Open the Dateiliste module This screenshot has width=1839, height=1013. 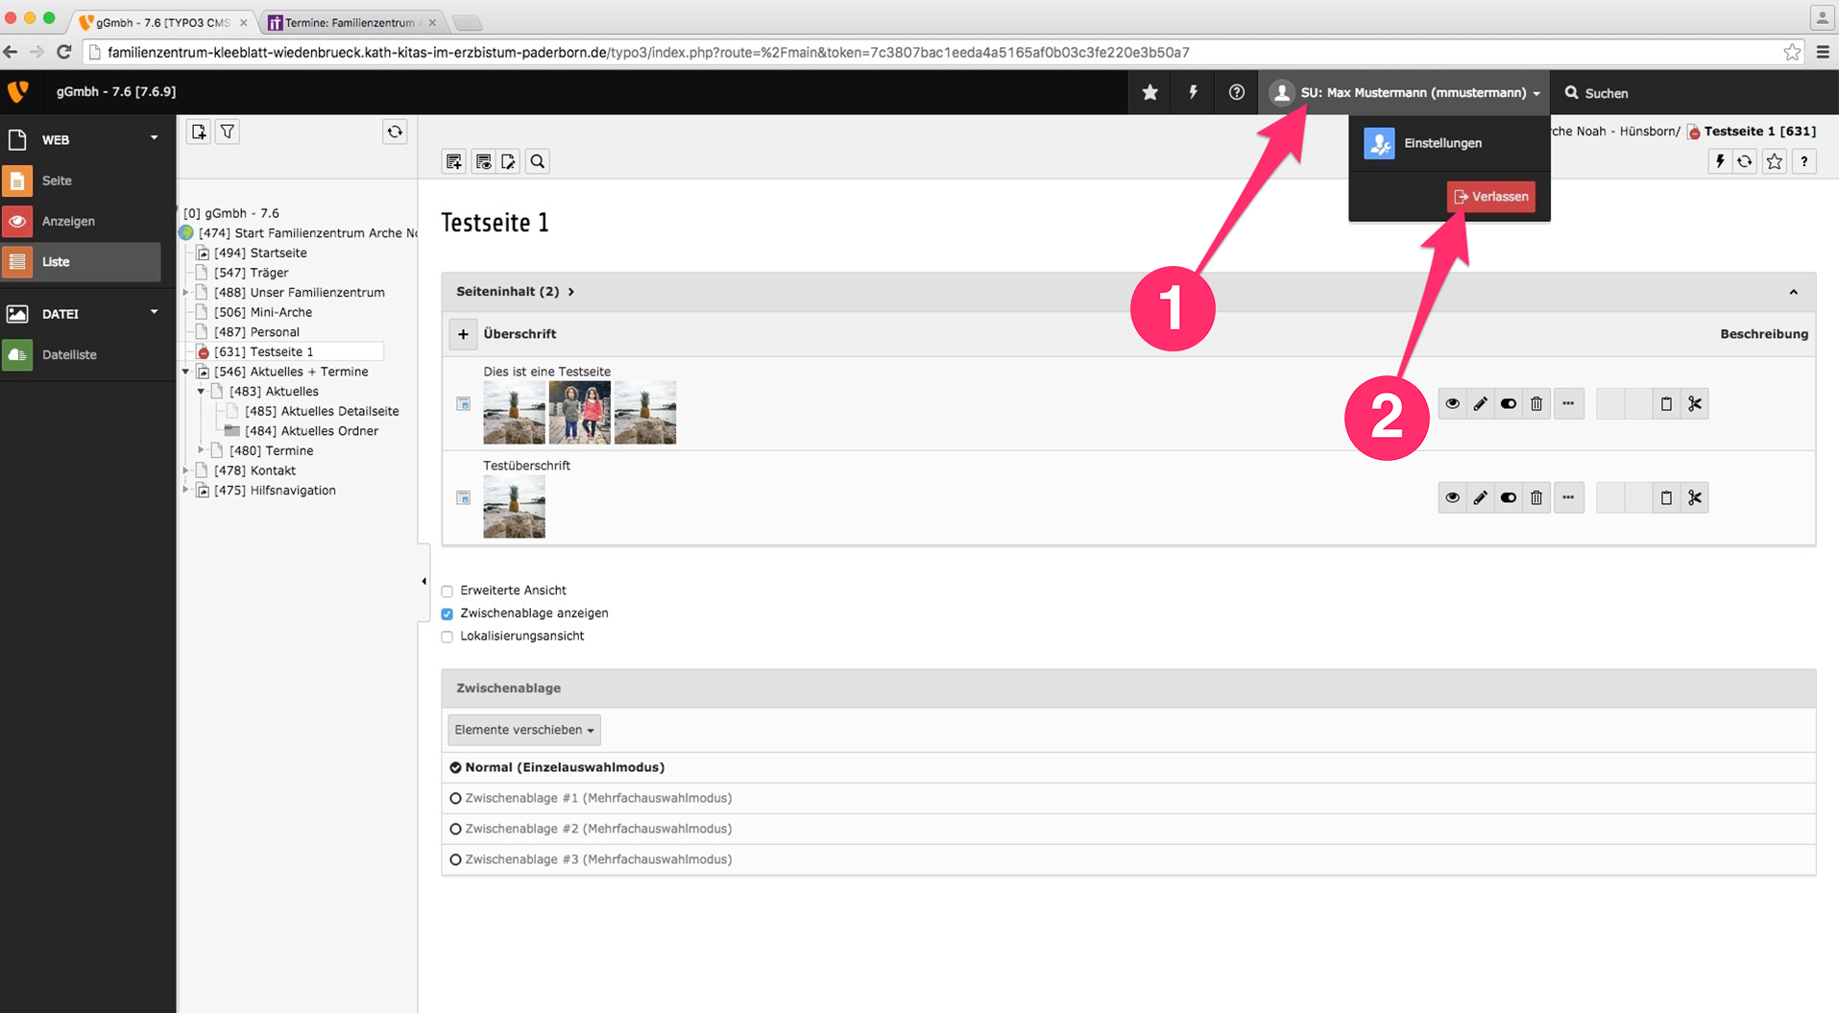(69, 354)
